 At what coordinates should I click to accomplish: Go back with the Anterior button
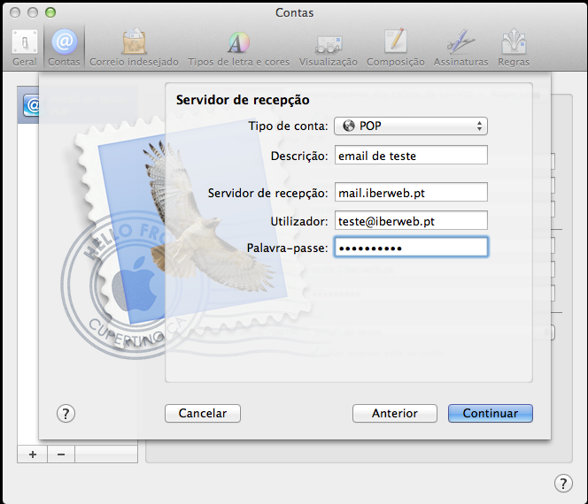pyautogui.click(x=395, y=413)
